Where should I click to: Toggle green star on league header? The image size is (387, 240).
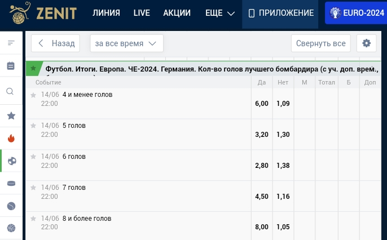click(33, 68)
